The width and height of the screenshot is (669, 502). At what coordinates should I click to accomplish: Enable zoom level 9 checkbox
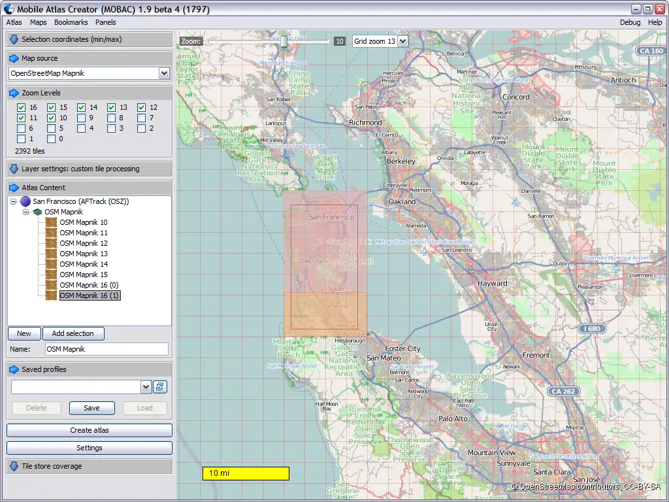coord(82,118)
